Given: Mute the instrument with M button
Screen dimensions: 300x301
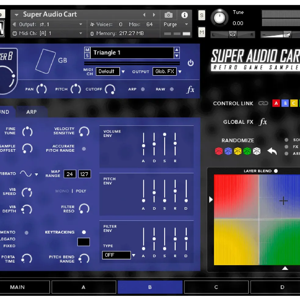Looking at the screenshot, I should 202,32.
